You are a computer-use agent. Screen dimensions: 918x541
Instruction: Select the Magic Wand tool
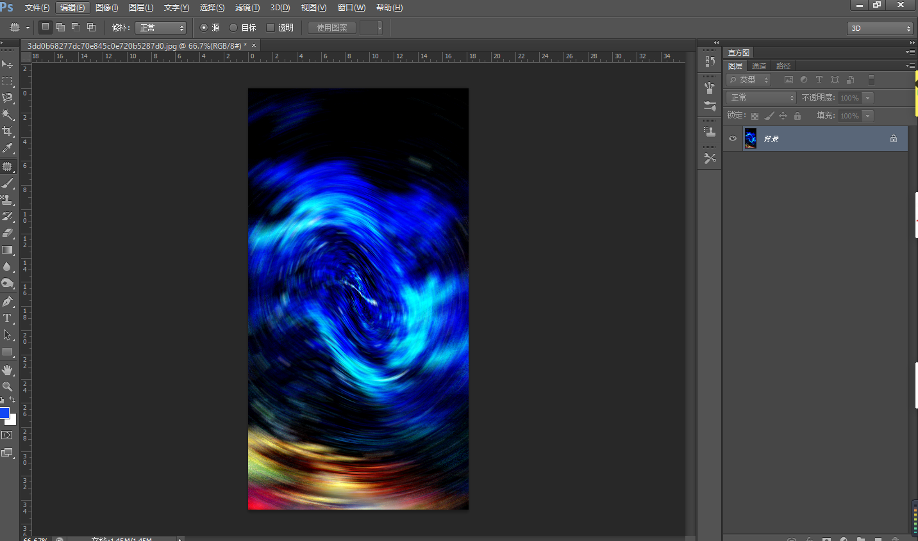[x=8, y=115]
